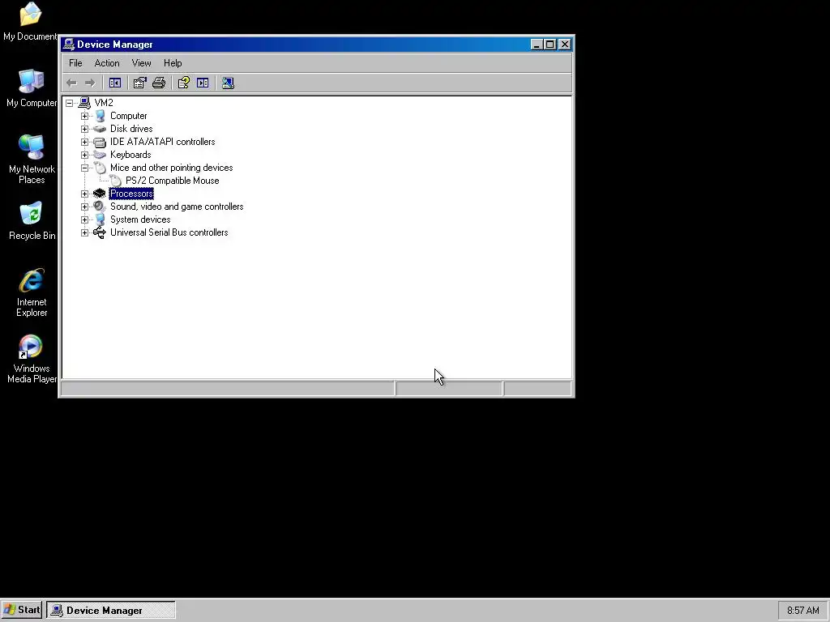Click the Keyboards category icon
Image resolution: width=830 pixels, height=622 pixels.
100,155
